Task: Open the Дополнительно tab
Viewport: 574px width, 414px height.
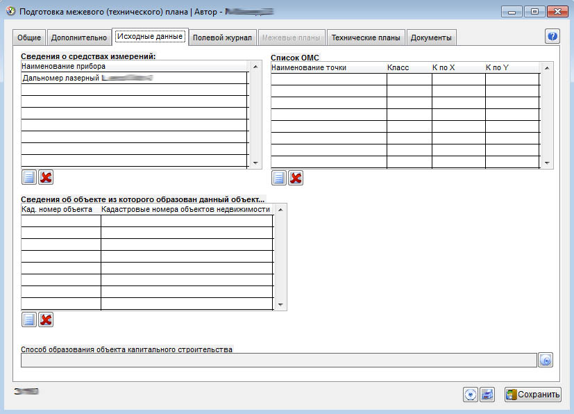Action: 78,38
